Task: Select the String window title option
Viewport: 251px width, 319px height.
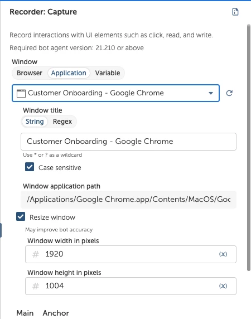Action: (35, 122)
